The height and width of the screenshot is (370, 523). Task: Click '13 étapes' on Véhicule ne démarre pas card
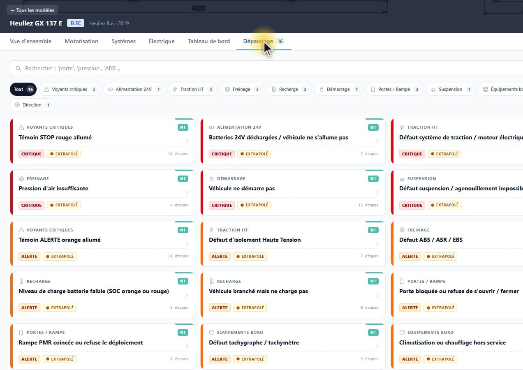point(368,205)
